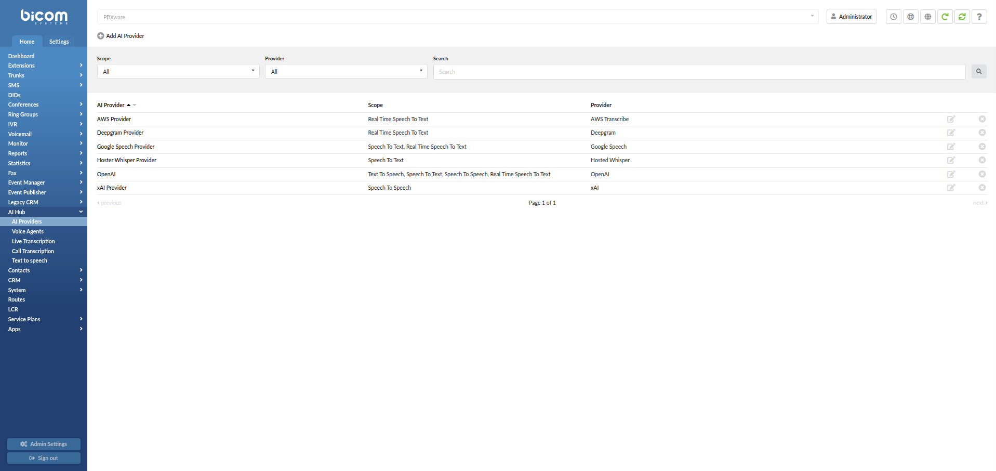Edit the Hoster Whisper Provider row

(951, 161)
